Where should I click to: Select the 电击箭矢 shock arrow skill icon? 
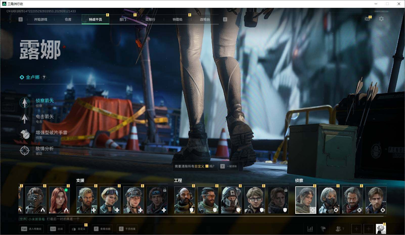point(25,119)
